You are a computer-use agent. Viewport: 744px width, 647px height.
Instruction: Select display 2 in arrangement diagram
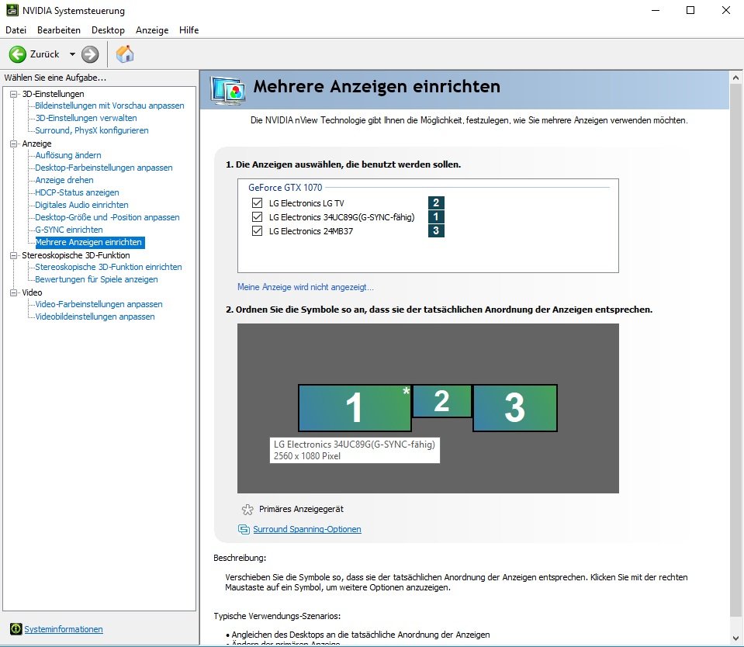pos(441,401)
